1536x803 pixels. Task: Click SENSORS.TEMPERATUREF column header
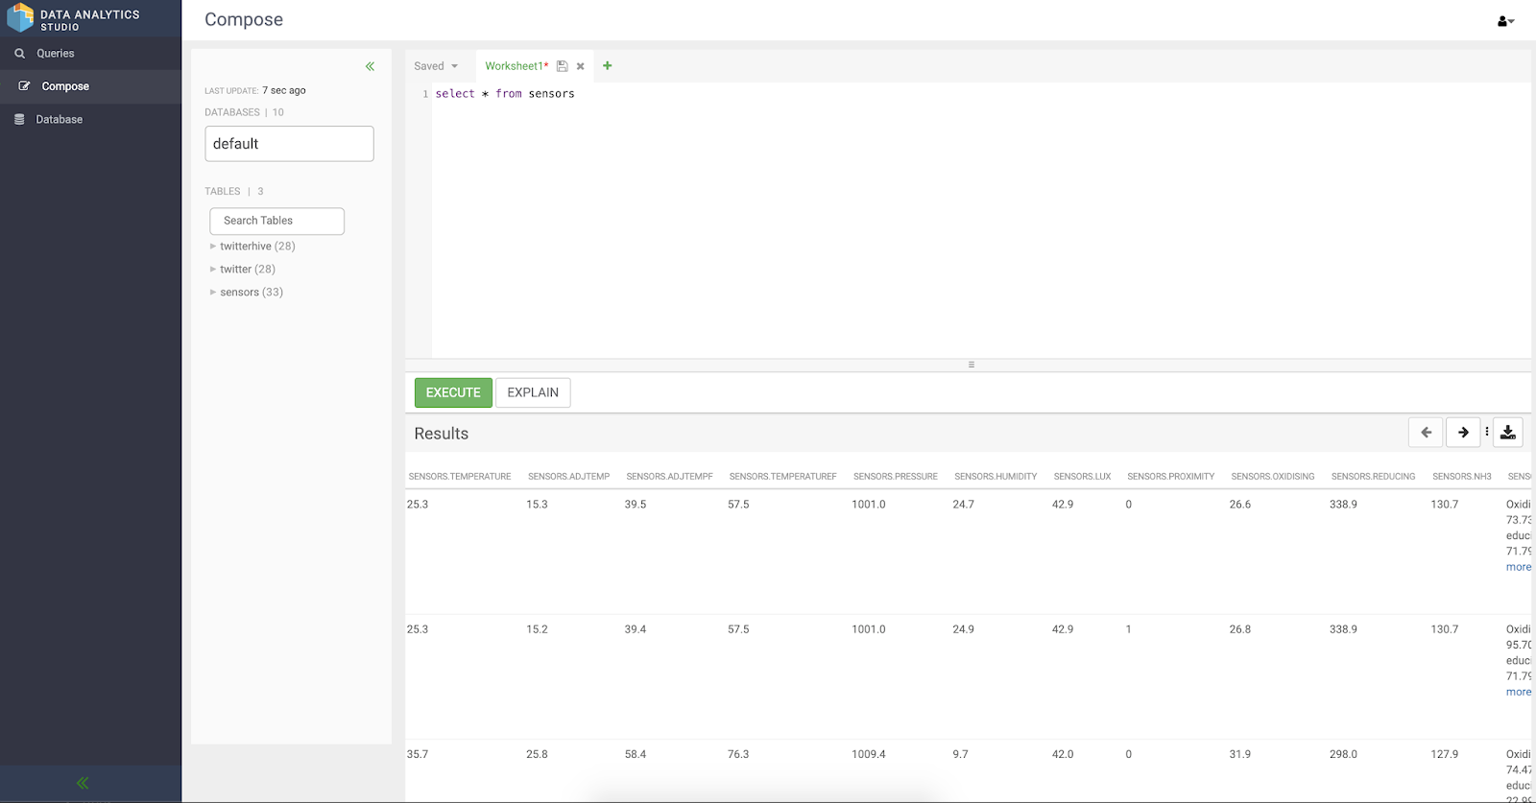coord(782,477)
